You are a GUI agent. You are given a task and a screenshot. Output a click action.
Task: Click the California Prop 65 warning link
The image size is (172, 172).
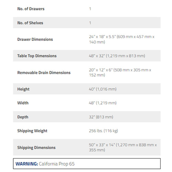click(x=57, y=164)
